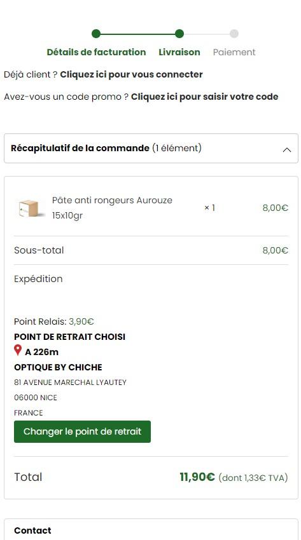Go to the Livraison step label

[179, 52]
